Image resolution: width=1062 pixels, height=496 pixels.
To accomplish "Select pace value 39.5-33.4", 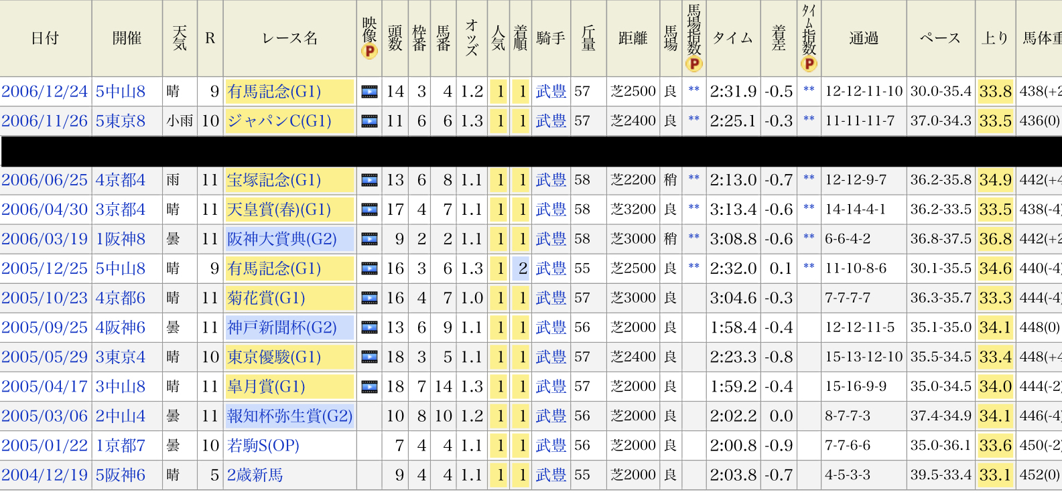I will (x=941, y=475).
